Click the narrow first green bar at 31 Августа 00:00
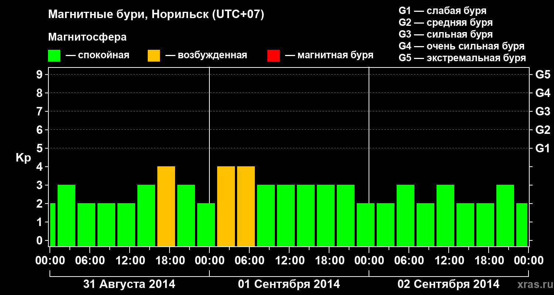554x295 pixels. [x=52, y=225]
